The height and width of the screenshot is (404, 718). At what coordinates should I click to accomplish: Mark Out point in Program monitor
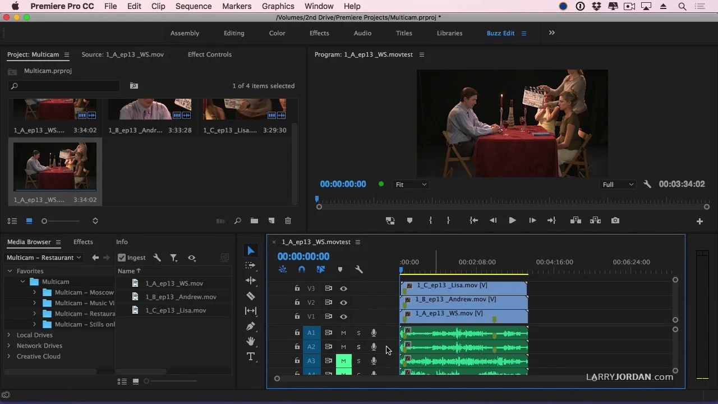pyautogui.click(x=448, y=221)
